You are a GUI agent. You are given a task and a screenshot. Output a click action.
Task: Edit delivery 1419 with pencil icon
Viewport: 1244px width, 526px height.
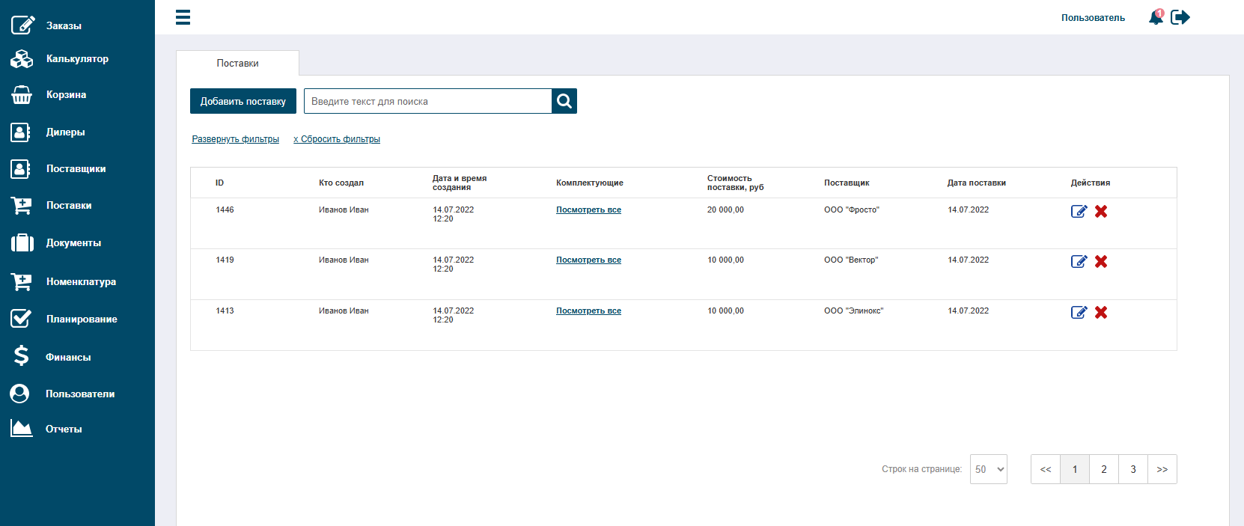point(1079,261)
